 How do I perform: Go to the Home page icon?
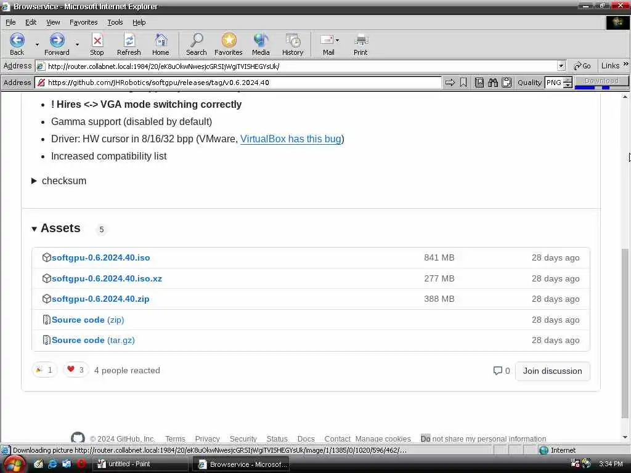(x=161, y=40)
